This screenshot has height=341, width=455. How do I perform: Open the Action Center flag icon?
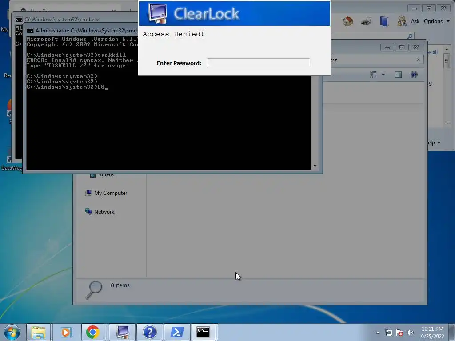click(399, 333)
